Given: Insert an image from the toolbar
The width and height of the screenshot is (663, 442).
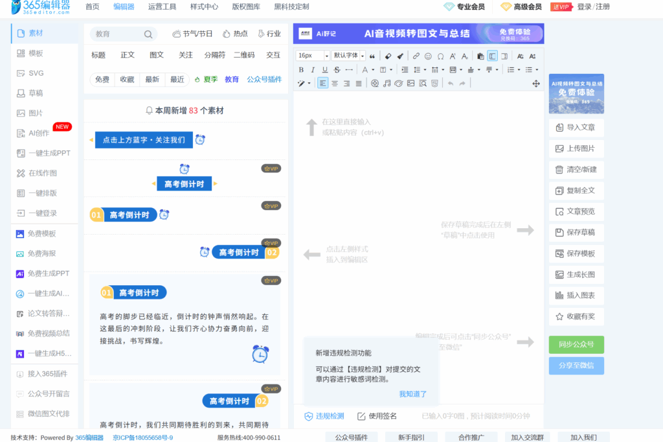Looking at the screenshot, I should point(410,84).
